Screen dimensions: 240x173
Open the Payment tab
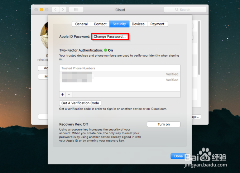(x=157, y=24)
